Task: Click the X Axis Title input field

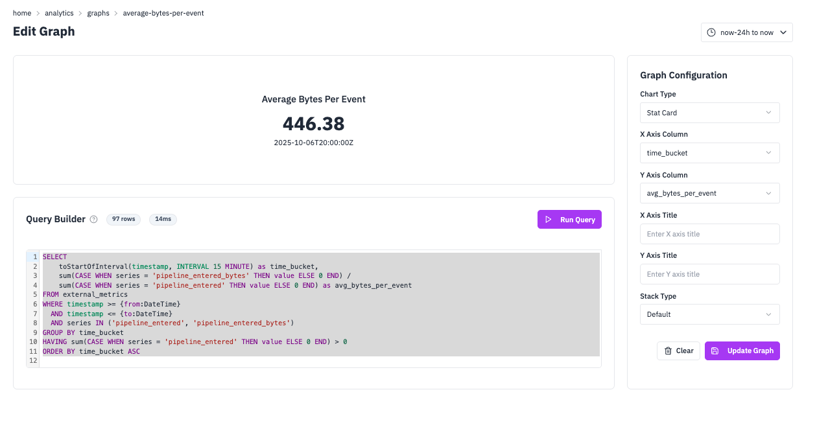Action: click(709, 233)
